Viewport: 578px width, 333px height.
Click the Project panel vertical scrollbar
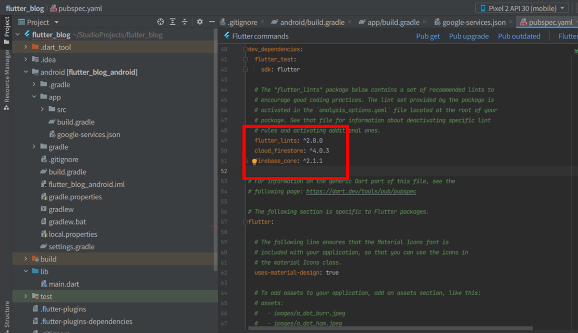click(215, 151)
